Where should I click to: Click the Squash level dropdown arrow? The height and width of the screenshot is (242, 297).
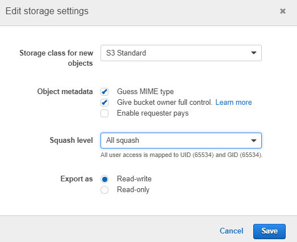coord(254,141)
